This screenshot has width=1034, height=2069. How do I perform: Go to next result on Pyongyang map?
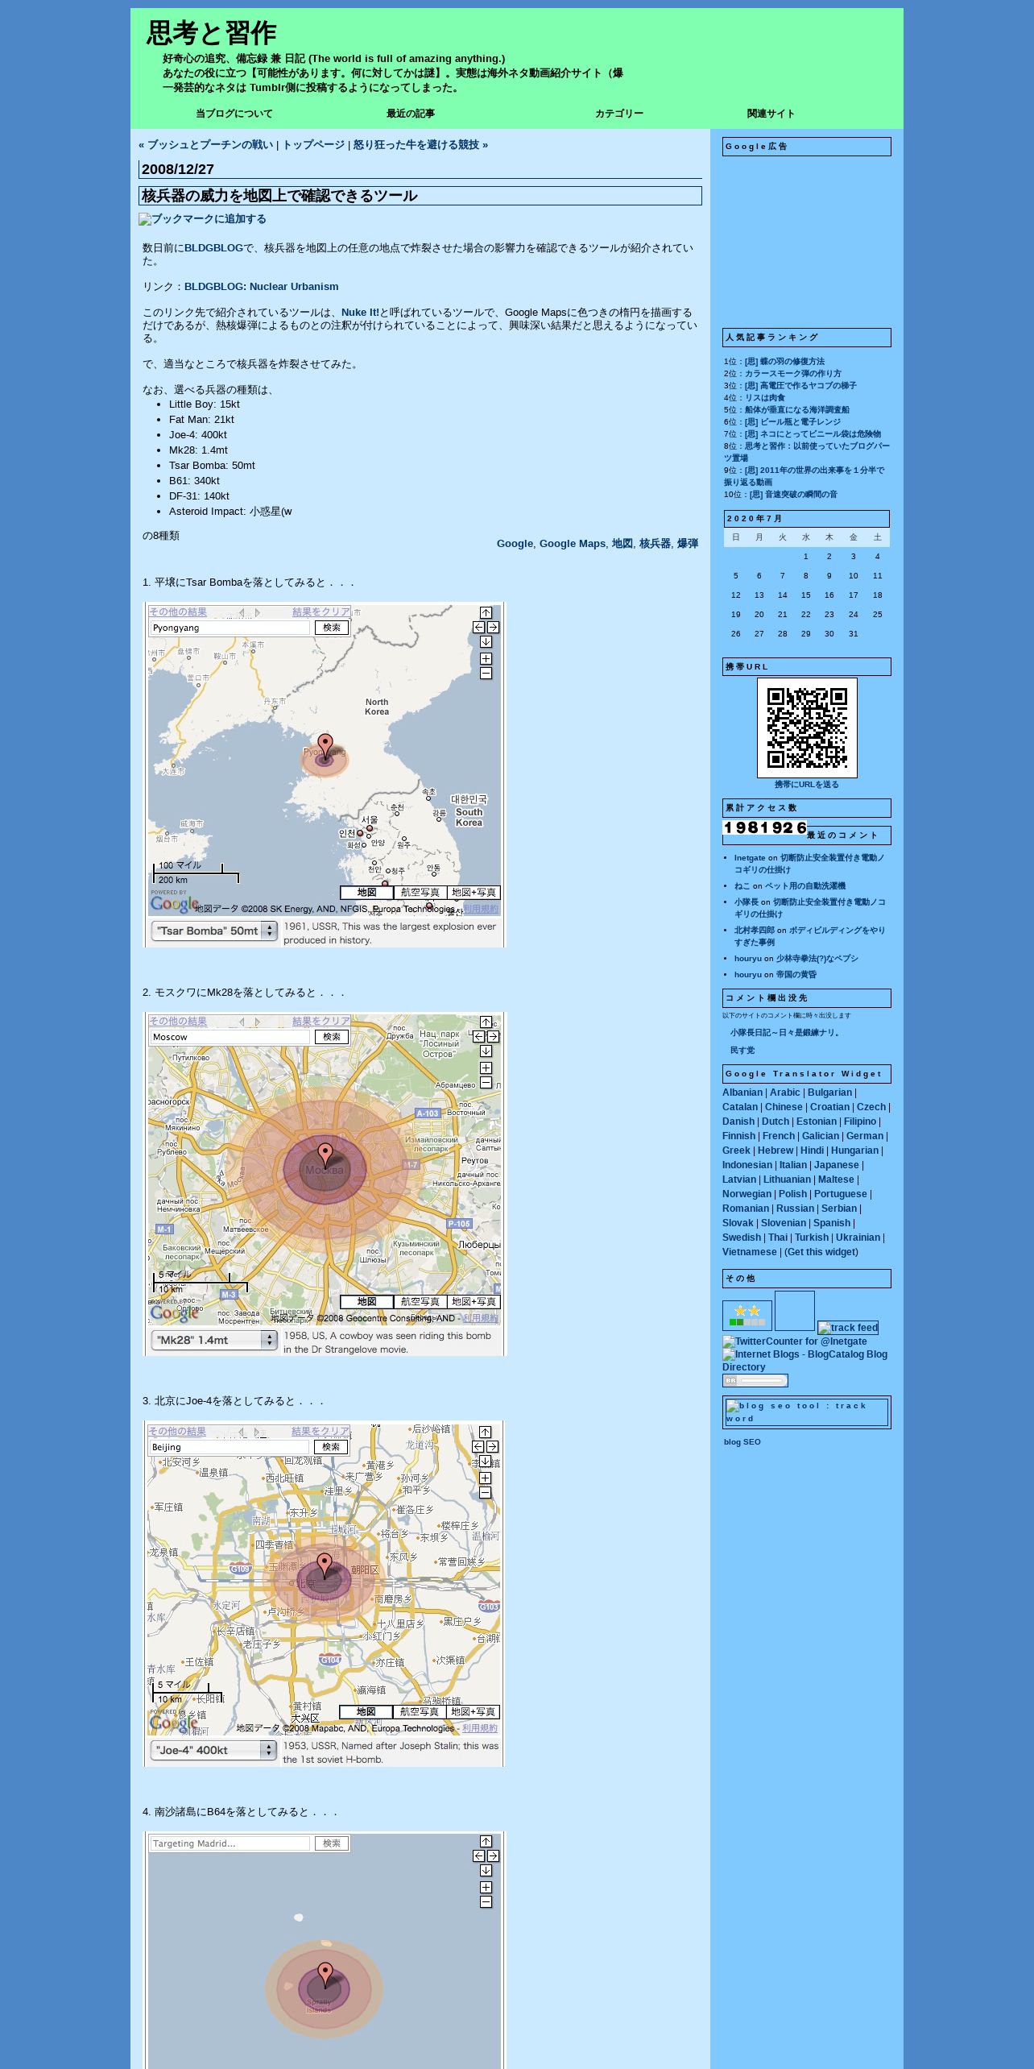click(258, 612)
